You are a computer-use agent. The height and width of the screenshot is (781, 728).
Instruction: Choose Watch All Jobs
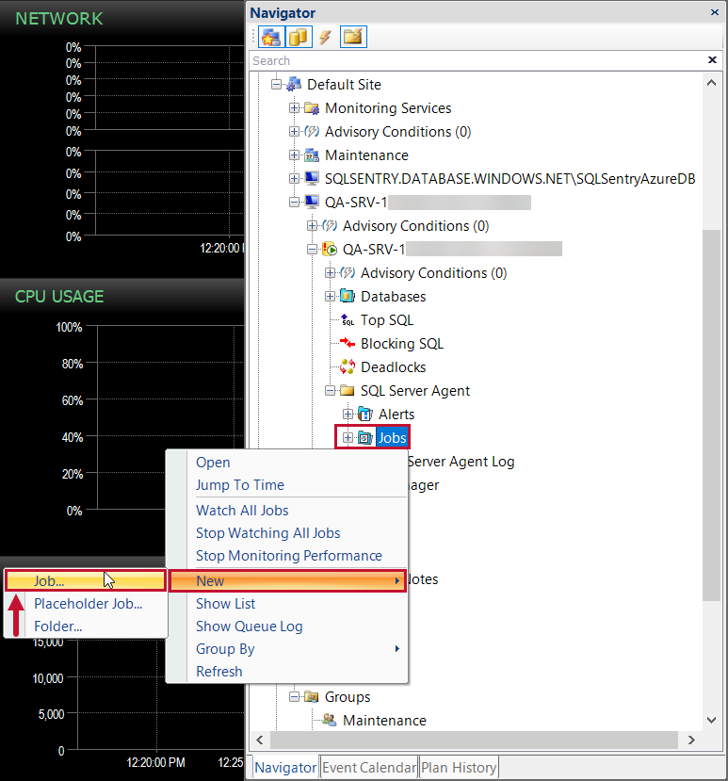click(287, 510)
